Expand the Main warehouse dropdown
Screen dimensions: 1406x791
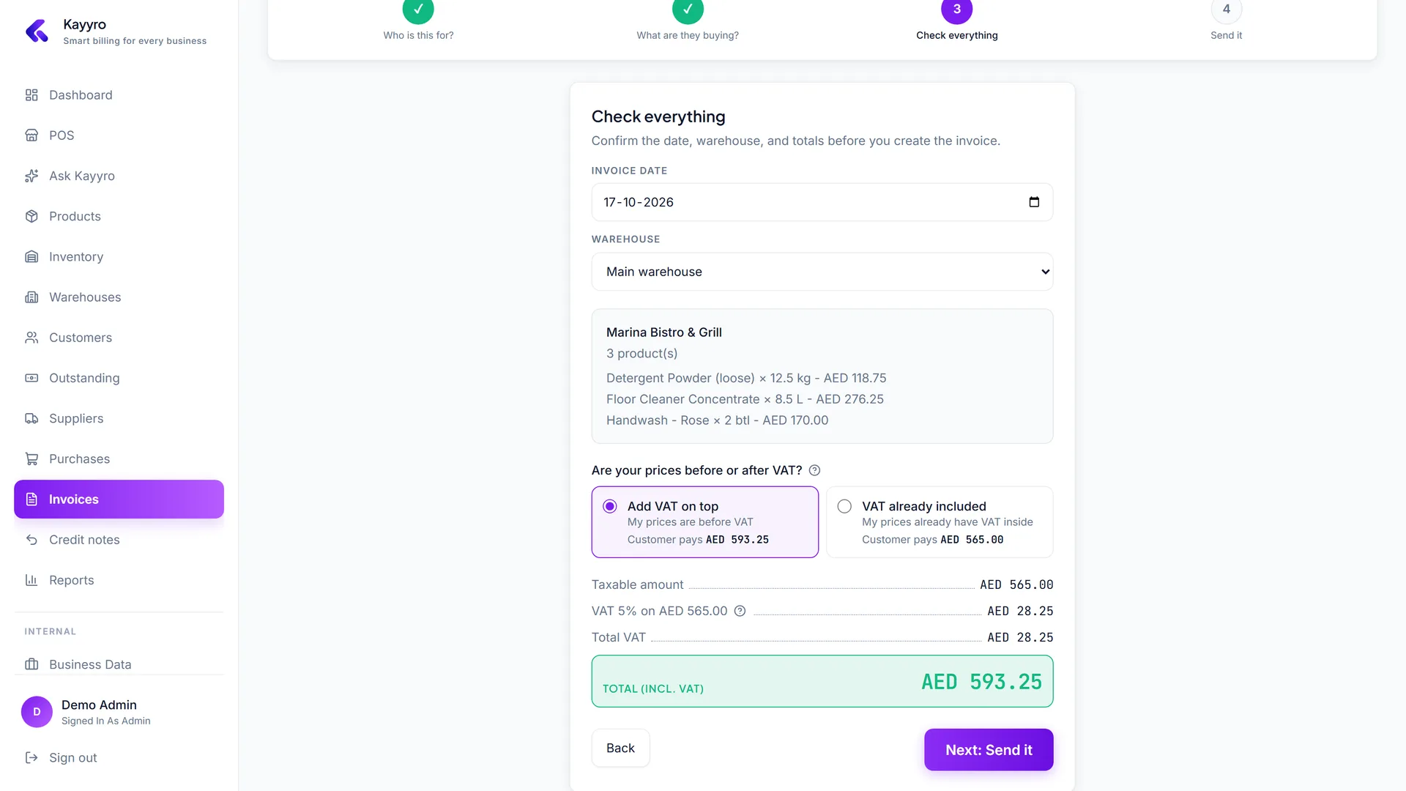coord(822,272)
